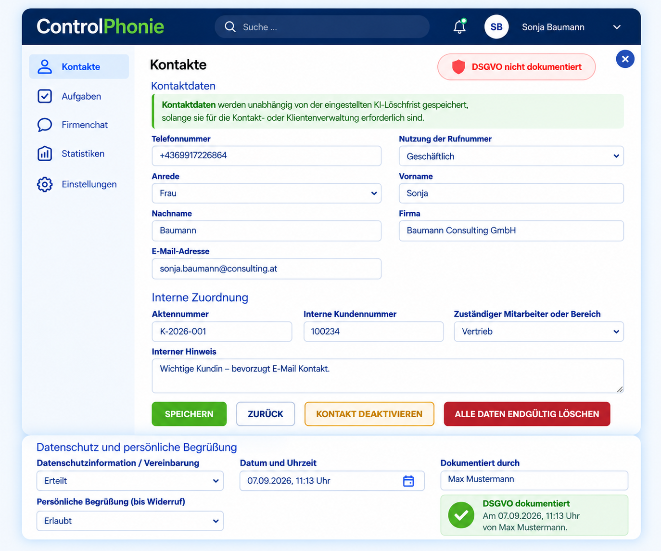Click the Statistiken bar chart icon
Image resolution: width=661 pixels, height=551 pixels.
click(45, 154)
